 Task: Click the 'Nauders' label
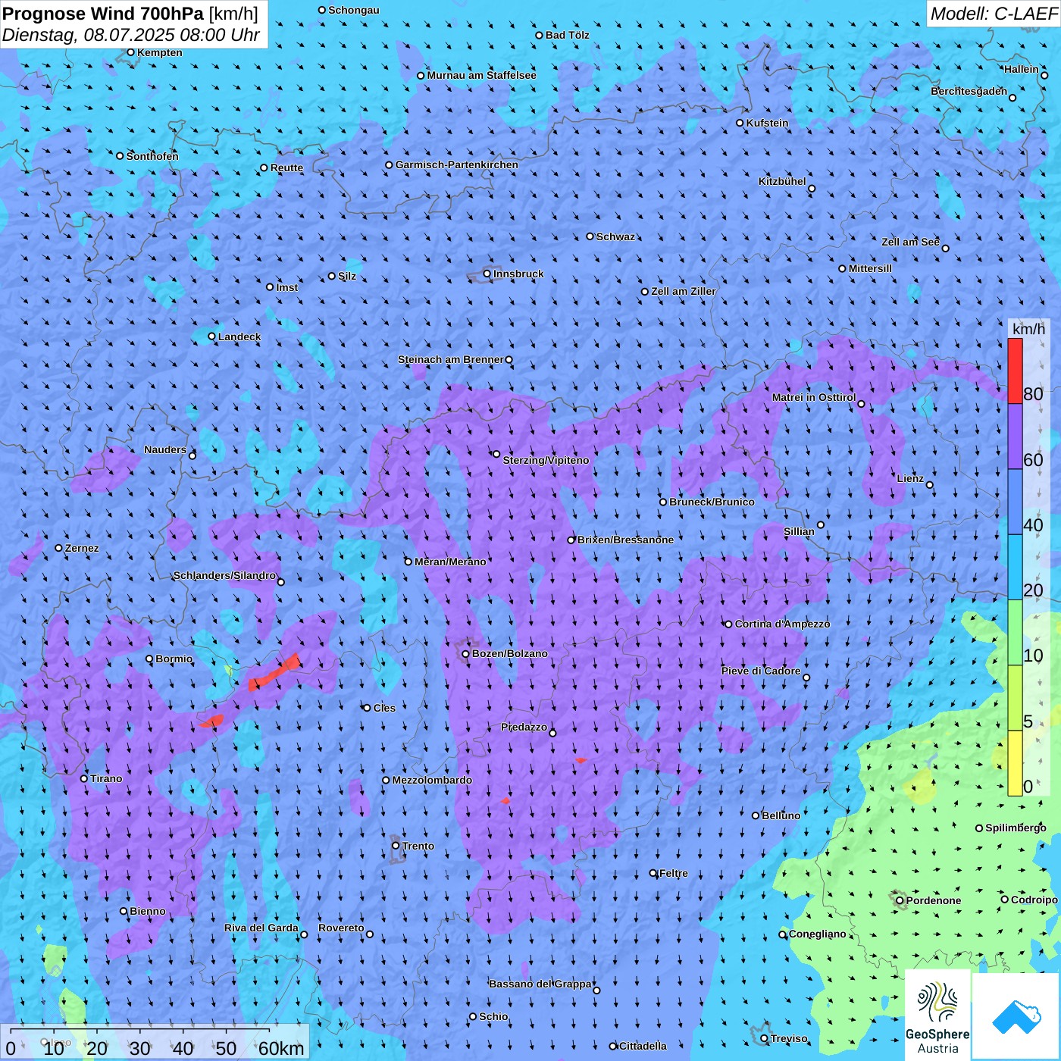click(x=165, y=449)
